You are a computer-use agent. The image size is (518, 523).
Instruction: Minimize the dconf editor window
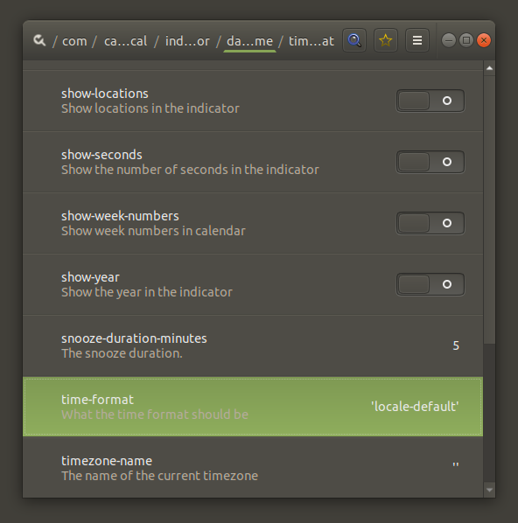pyautogui.click(x=449, y=40)
